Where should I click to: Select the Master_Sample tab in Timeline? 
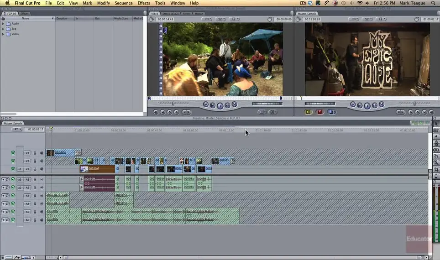pos(13,124)
